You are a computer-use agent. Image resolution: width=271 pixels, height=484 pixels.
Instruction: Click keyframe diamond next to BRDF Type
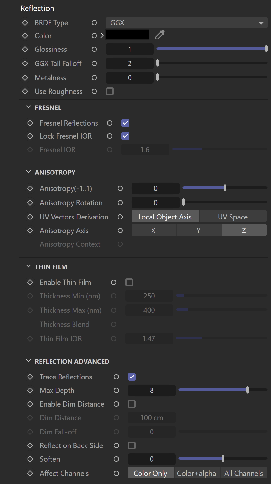pyautogui.click(x=25, y=23)
